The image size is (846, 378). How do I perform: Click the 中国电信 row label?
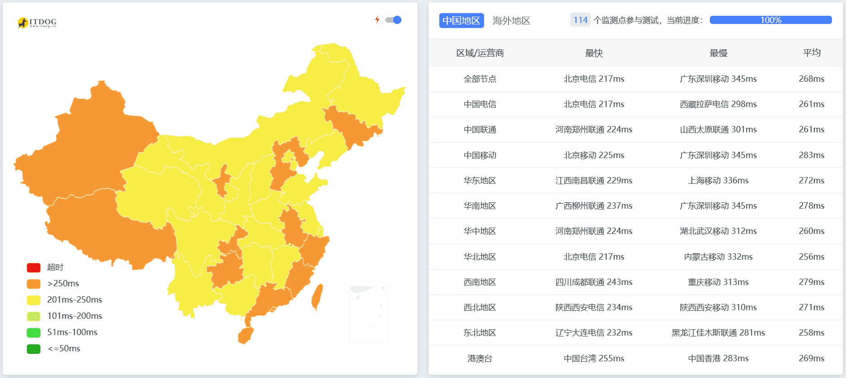click(480, 104)
